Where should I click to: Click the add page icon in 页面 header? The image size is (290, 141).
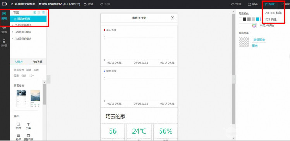point(34,12)
